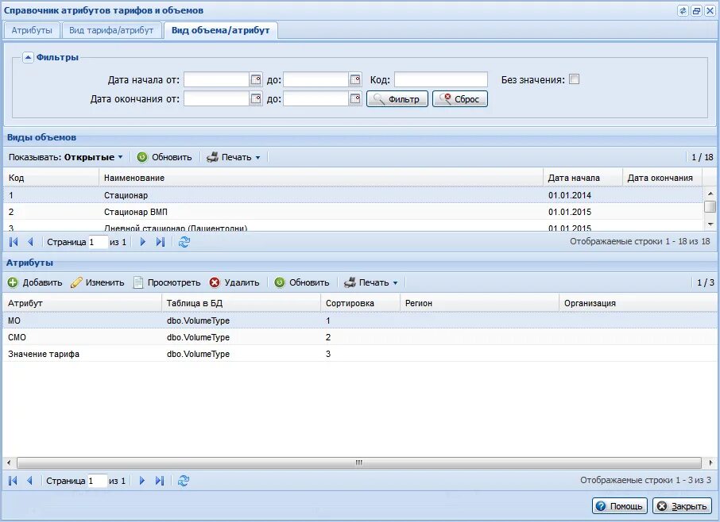Click the Horizontal scrollbar thumb in Атрибуты grid
The image size is (720, 522).
click(359, 463)
